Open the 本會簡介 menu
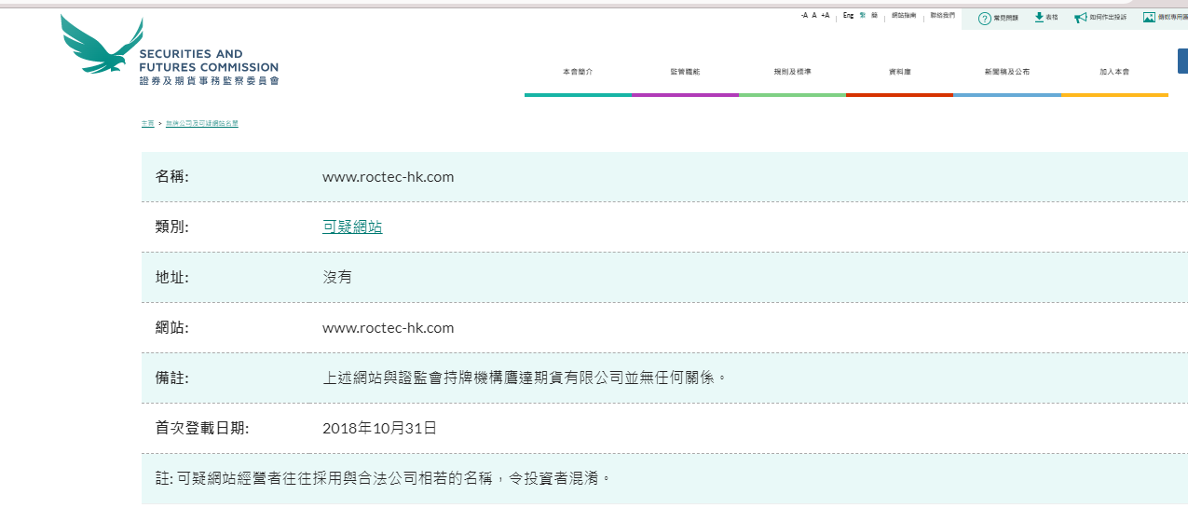Image resolution: width=1188 pixels, height=522 pixels. pos(578,72)
